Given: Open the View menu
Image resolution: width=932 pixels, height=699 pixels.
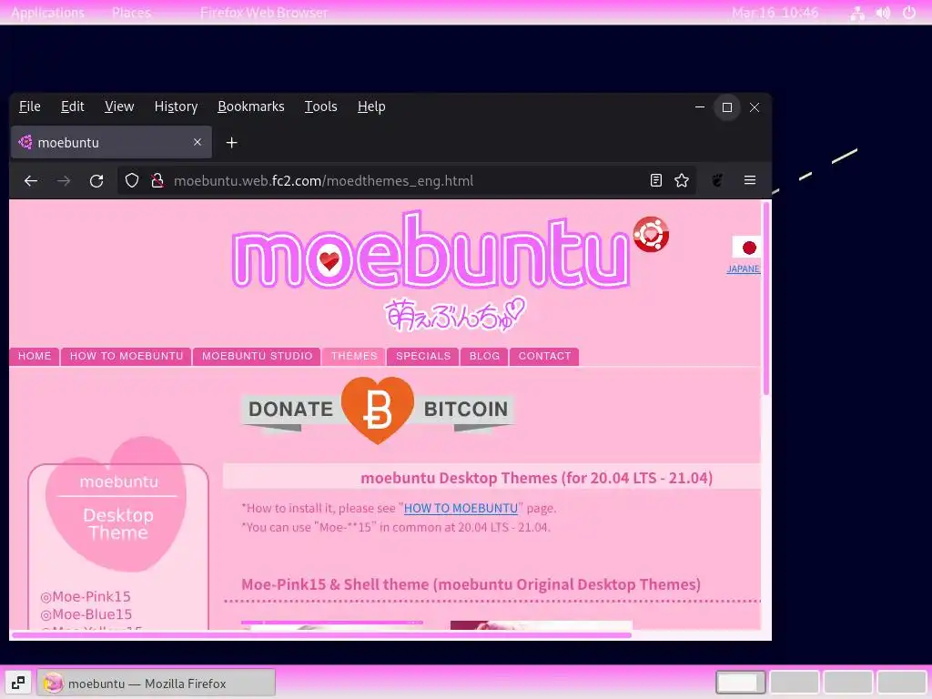Looking at the screenshot, I should (x=119, y=106).
